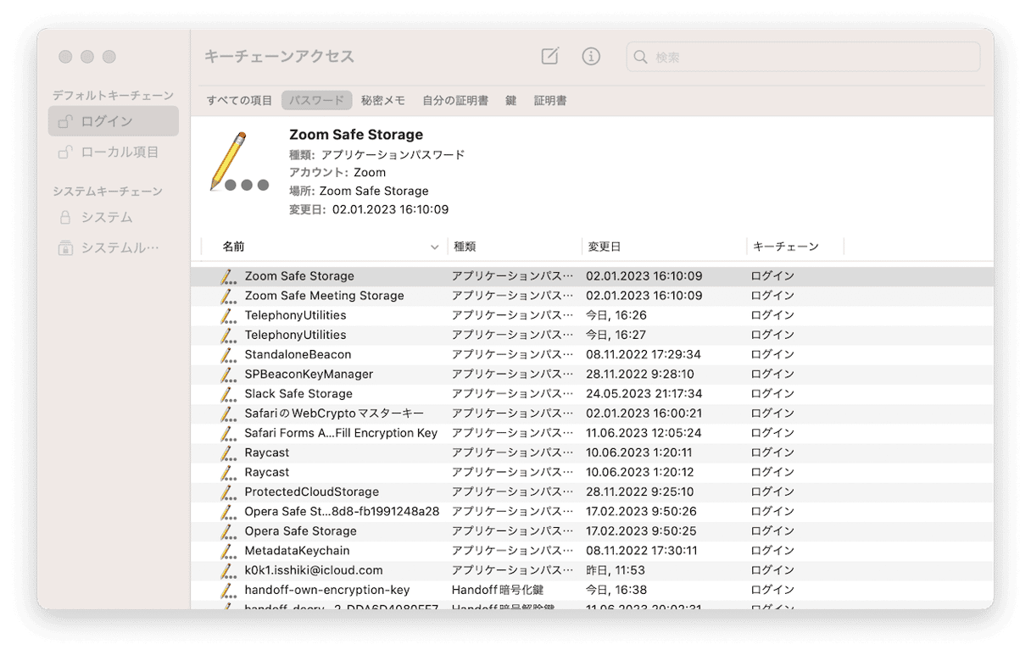The width and height of the screenshot is (1031, 655).
Task: Click the pencil icon beside StandaloneBeacon
Action: 227,354
